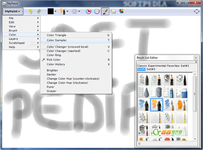
Task: Open the color triangle play-shaped icon
Action: (x=89, y=11)
